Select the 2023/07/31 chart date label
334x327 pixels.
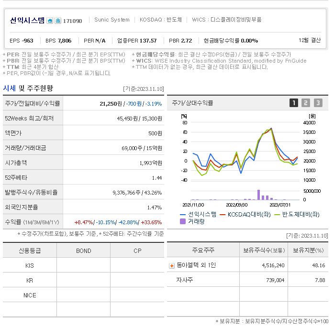[x=280, y=205]
